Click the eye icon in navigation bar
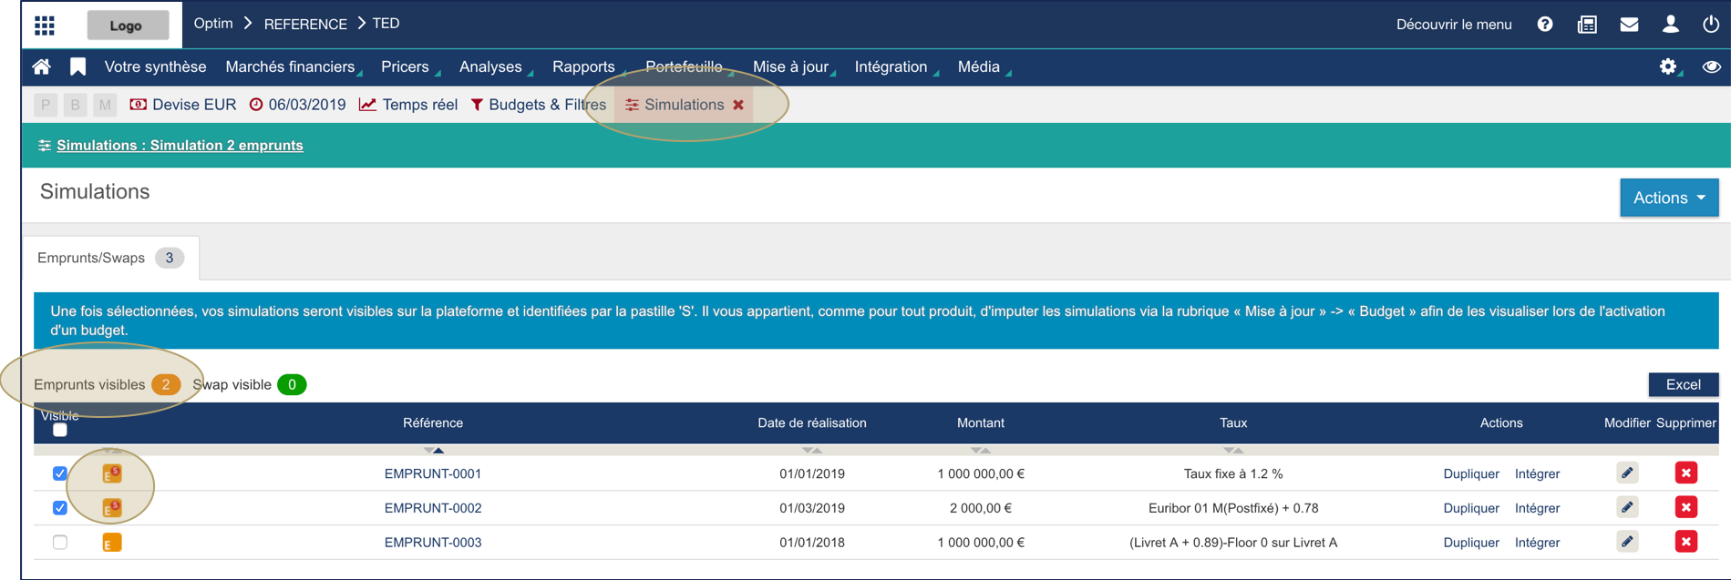1731x580 pixels. coord(1711,66)
